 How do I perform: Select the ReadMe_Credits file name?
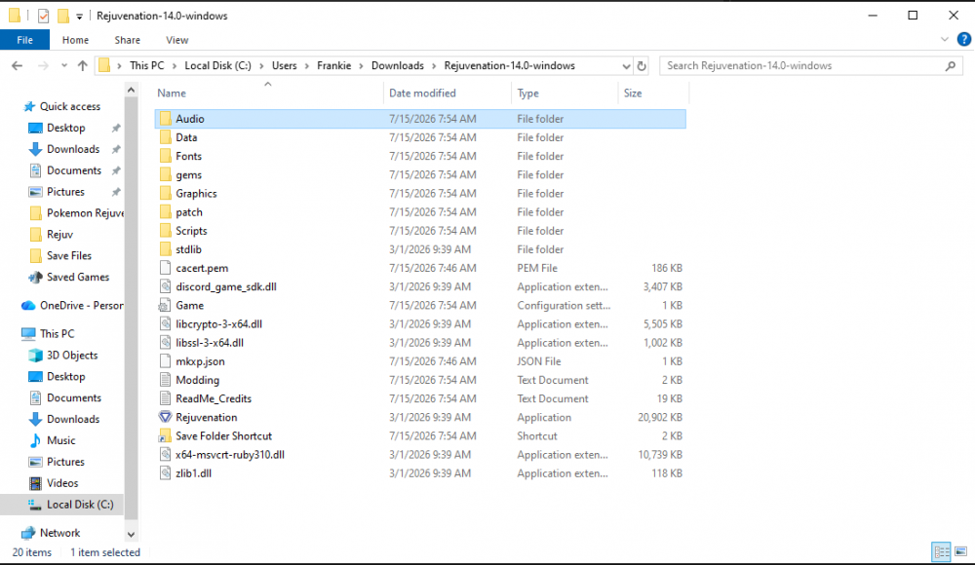coord(214,398)
